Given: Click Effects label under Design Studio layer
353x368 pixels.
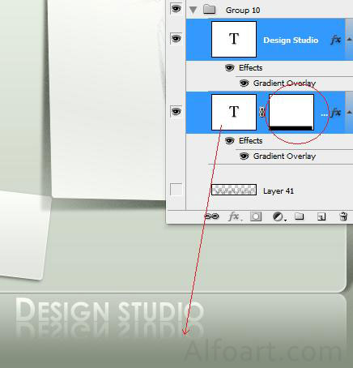Looking at the screenshot, I should pyautogui.click(x=250, y=67).
